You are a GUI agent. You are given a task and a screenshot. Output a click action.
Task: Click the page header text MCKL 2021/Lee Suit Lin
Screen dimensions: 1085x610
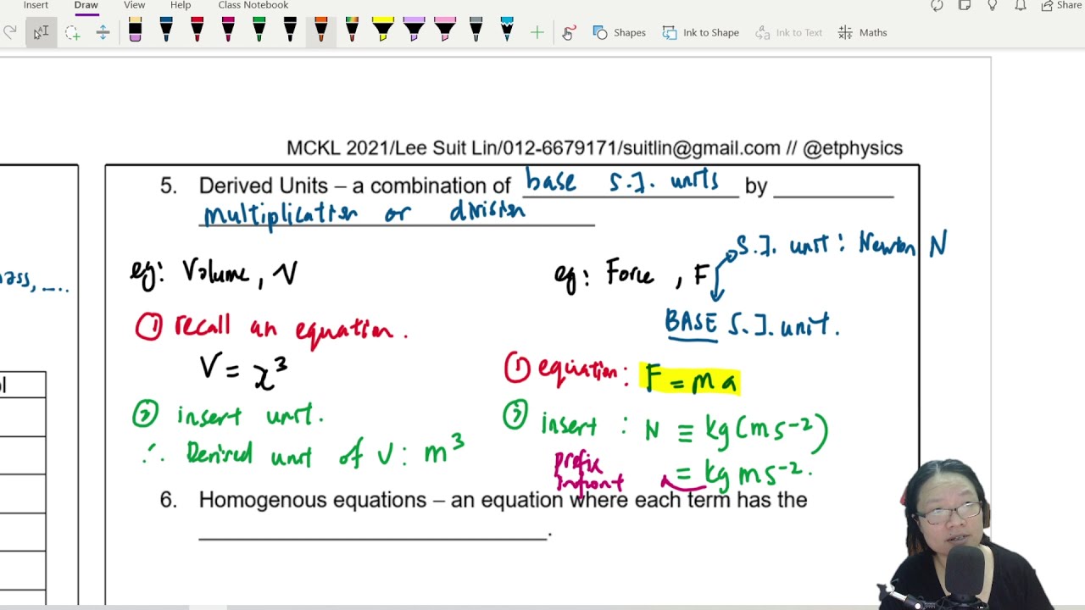(x=393, y=148)
